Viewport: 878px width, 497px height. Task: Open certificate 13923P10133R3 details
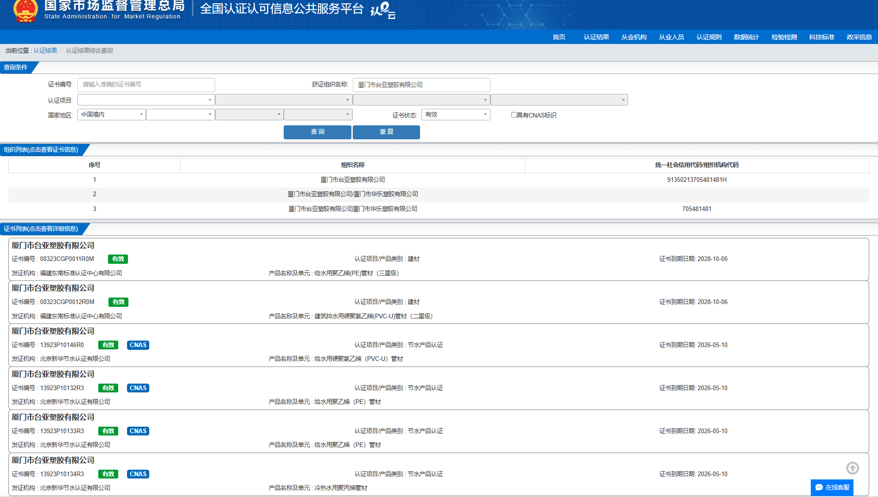(439, 431)
